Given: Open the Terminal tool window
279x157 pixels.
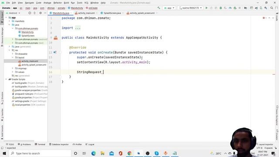Looking at the screenshot, I should tap(40, 144).
